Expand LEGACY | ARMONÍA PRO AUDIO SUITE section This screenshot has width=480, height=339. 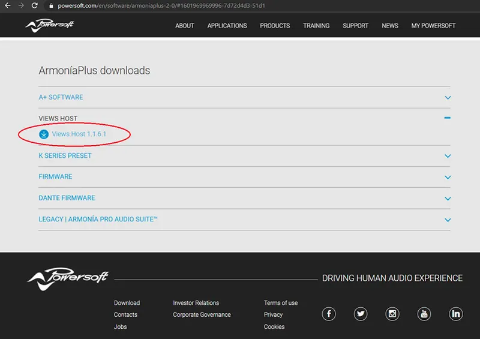244,220
